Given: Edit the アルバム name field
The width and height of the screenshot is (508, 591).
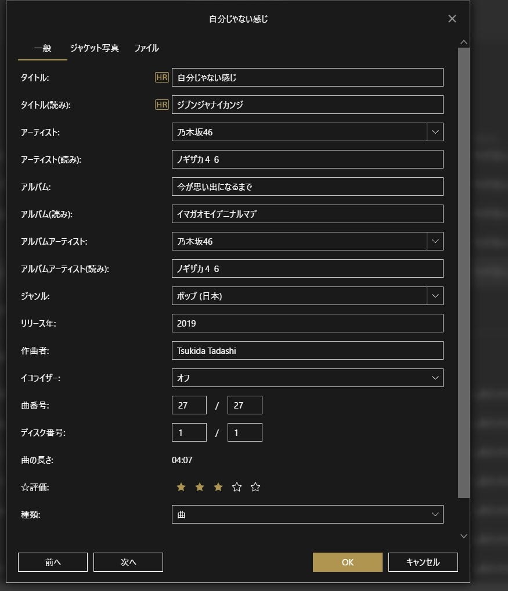Looking at the screenshot, I should coord(307,187).
